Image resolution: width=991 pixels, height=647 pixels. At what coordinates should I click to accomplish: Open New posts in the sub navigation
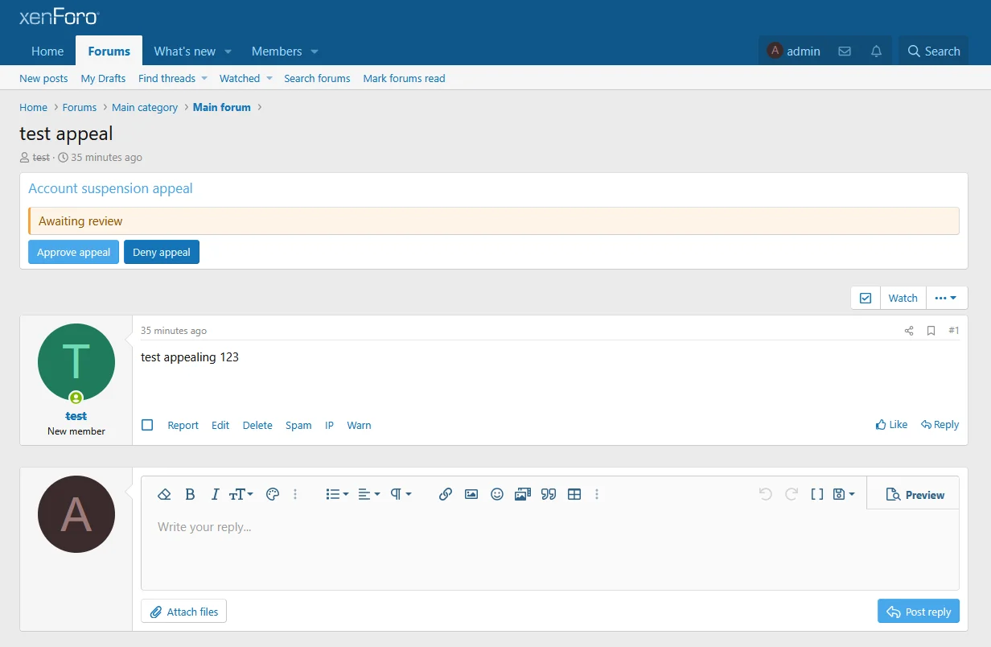coord(43,78)
